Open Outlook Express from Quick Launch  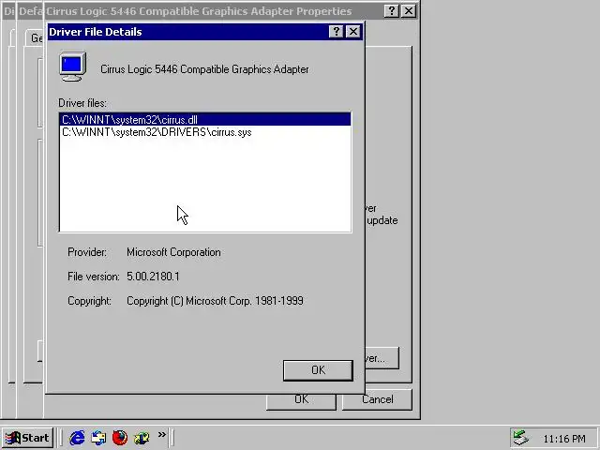98,438
